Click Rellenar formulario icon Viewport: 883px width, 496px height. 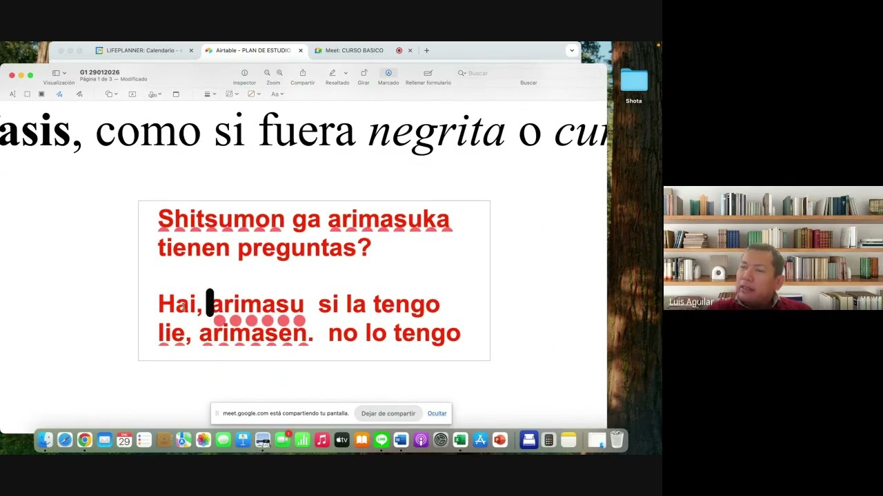tap(428, 73)
